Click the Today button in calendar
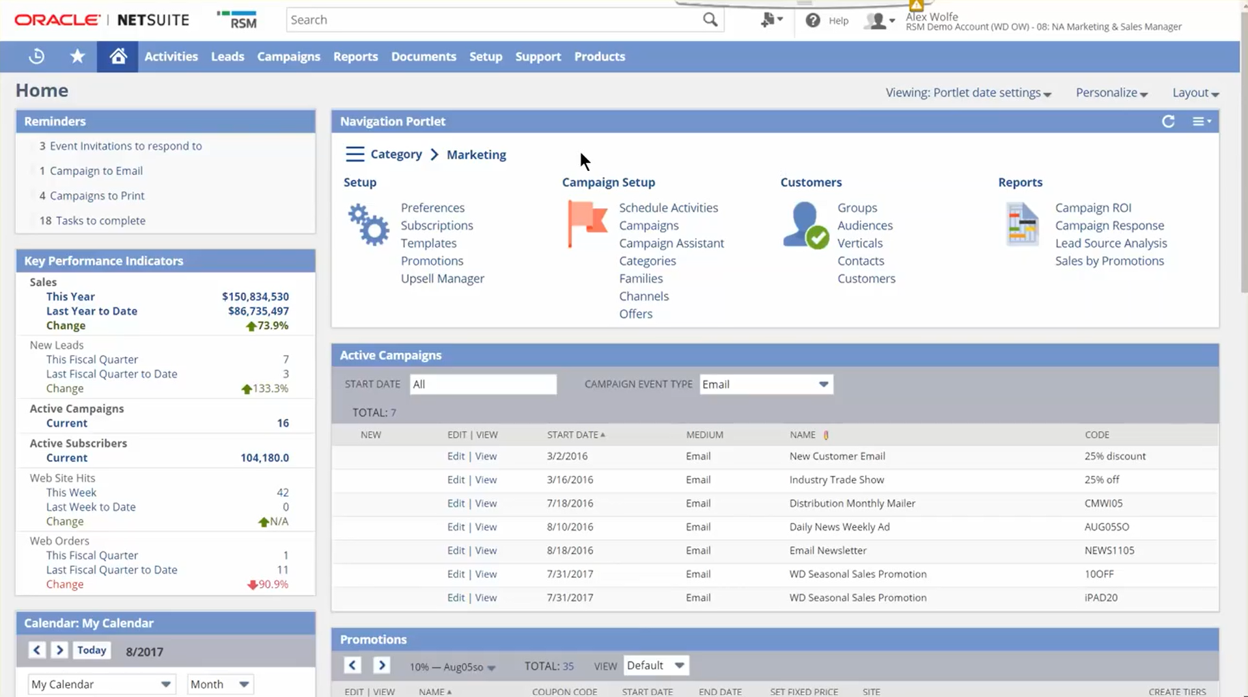The height and width of the screenshot is (697, 1248). pos(91,650)
